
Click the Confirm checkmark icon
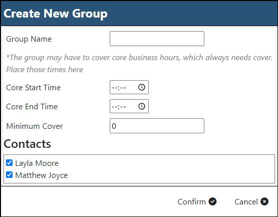tap(212, 201)
